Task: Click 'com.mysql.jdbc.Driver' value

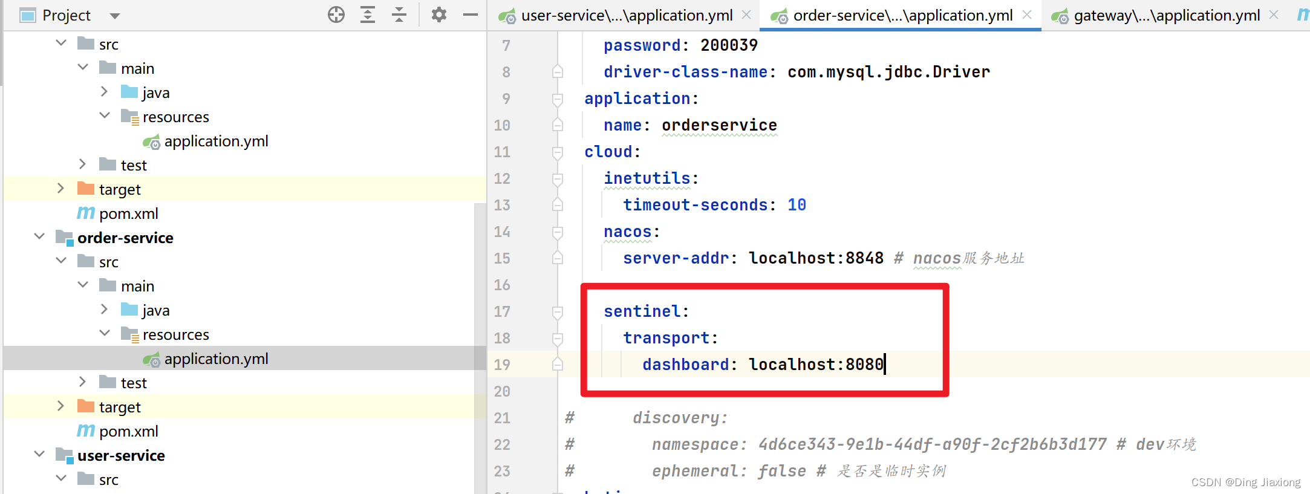Action: coord(889,72)
